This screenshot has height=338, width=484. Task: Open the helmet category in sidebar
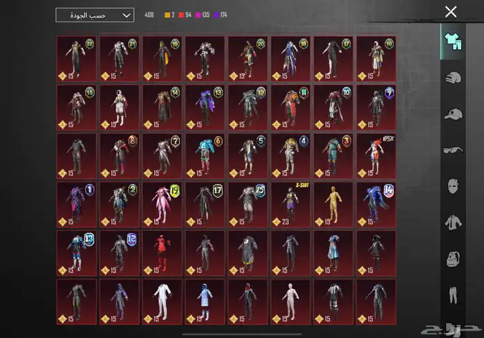click(453, 77)
